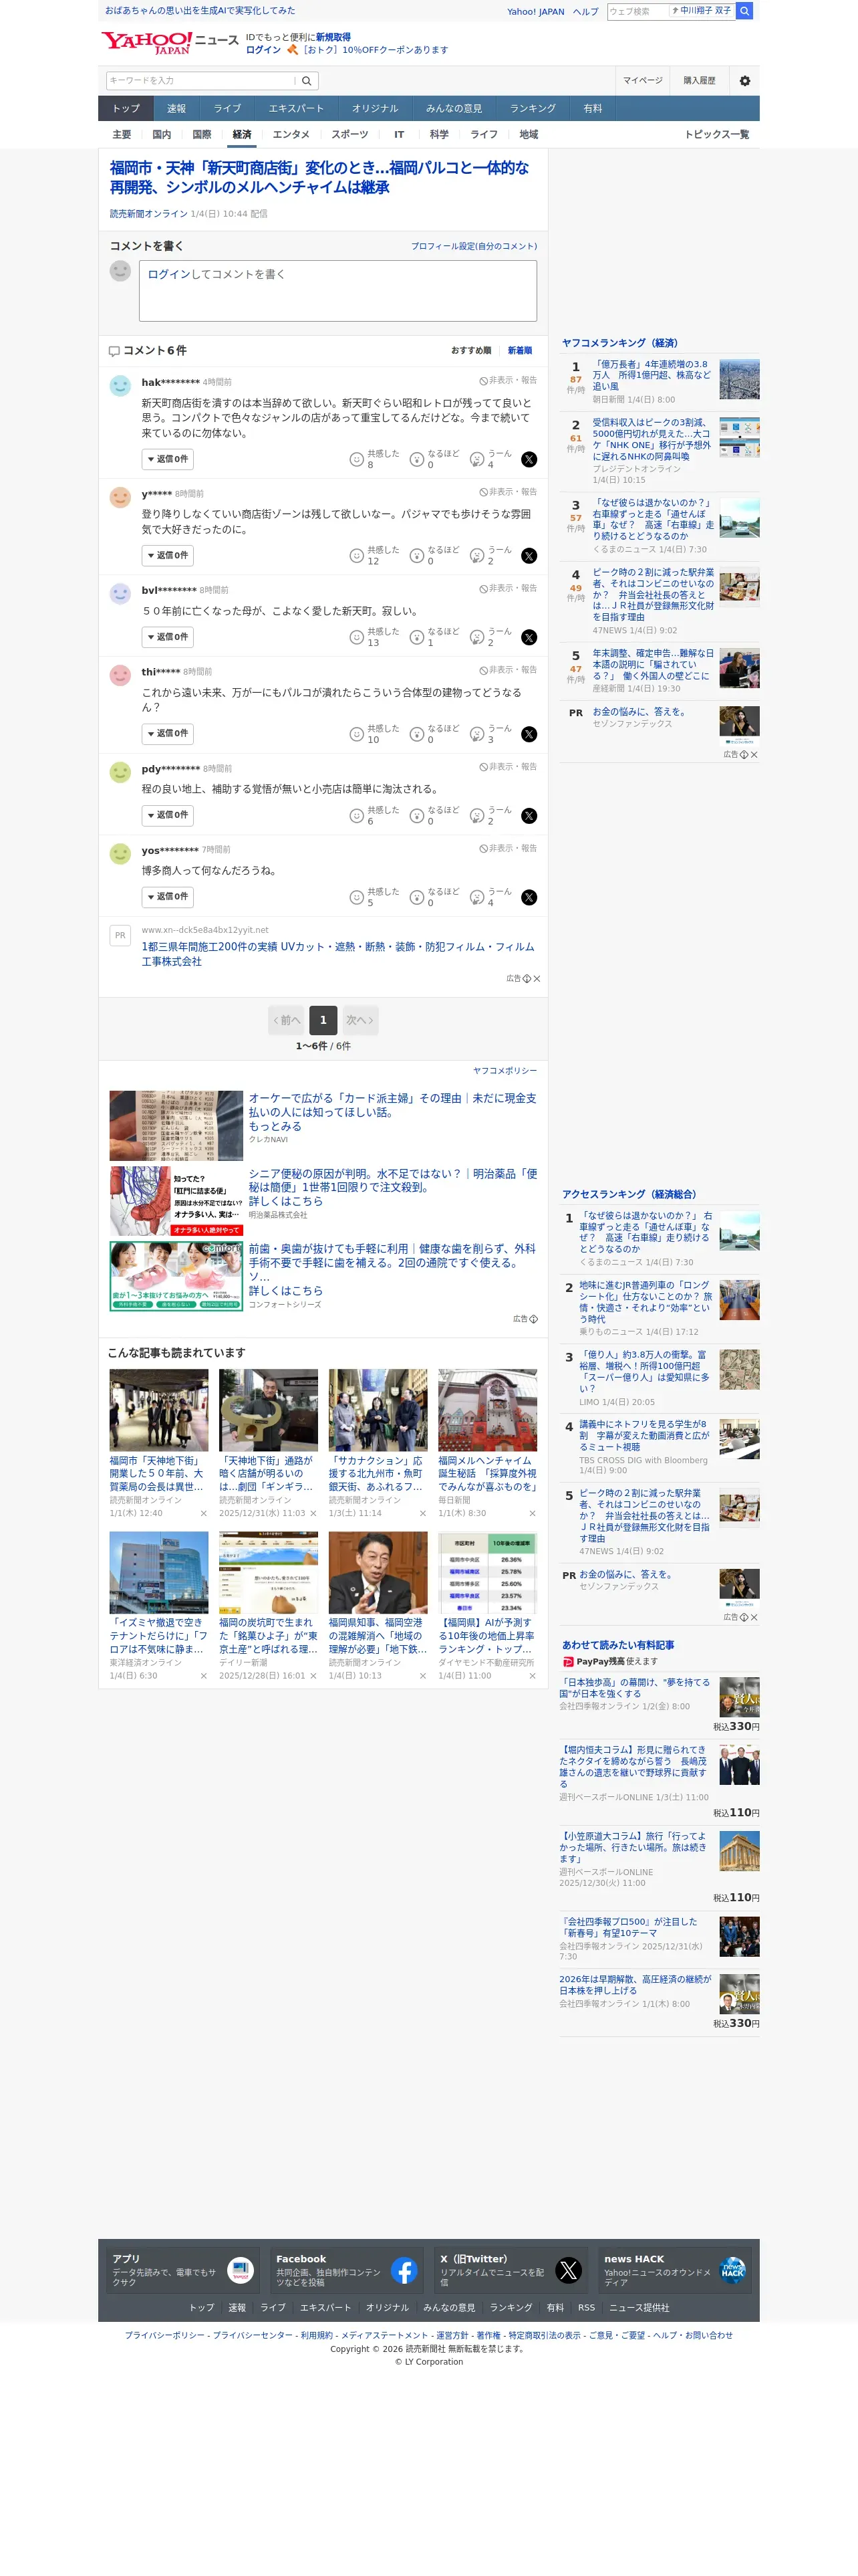Screen dimensions: 858x2576
Task: Open the ライブ tab in blue bar
Action: tap(227, 109)
